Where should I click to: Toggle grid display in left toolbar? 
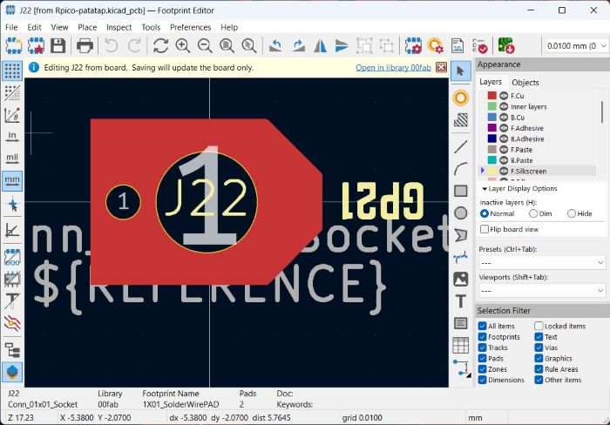click(x=12, y=71)
